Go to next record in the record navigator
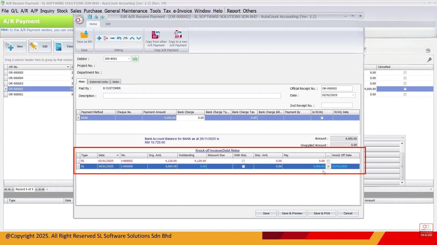The height and width of the screenshot is (245, 437). click(x=36, y=189)
